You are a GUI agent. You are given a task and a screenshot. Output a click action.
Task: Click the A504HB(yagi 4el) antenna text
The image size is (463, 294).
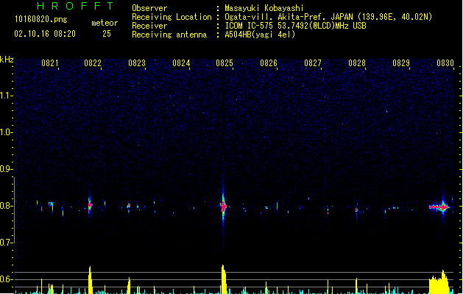260,35
